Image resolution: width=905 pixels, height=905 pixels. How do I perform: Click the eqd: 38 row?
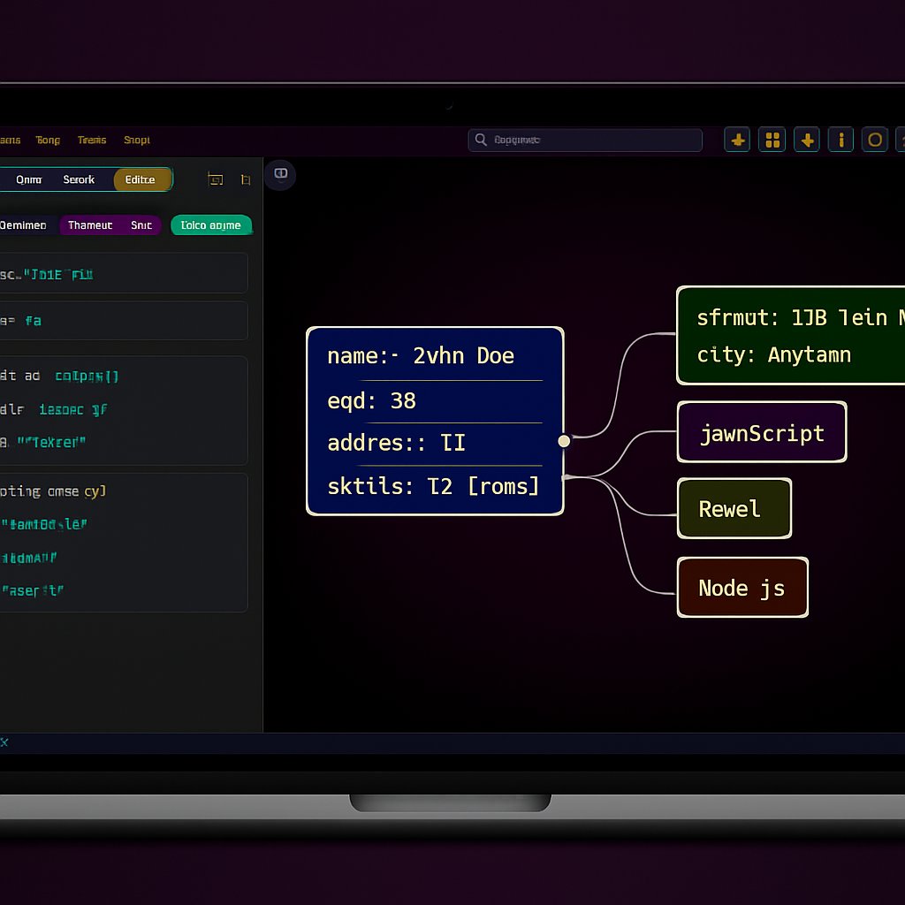(x=435, y=400)
